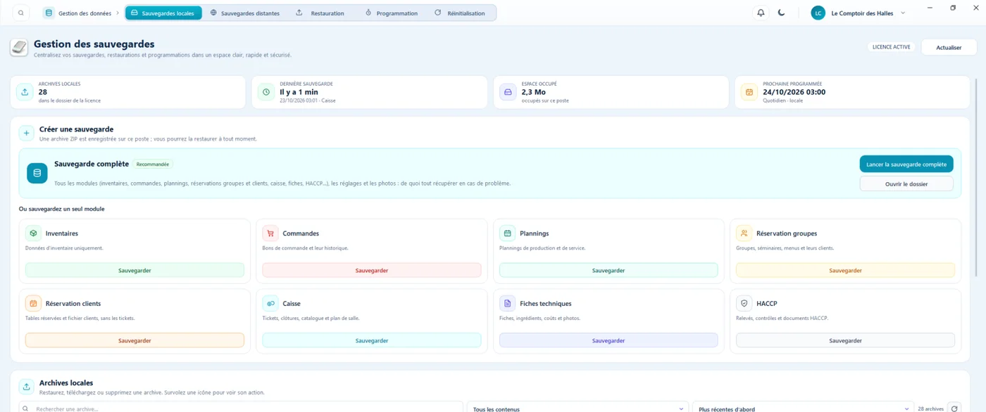This screenshot has height=412, width=986.
Task: Click the Plannings calendar icon
Action: coord(507,233)
